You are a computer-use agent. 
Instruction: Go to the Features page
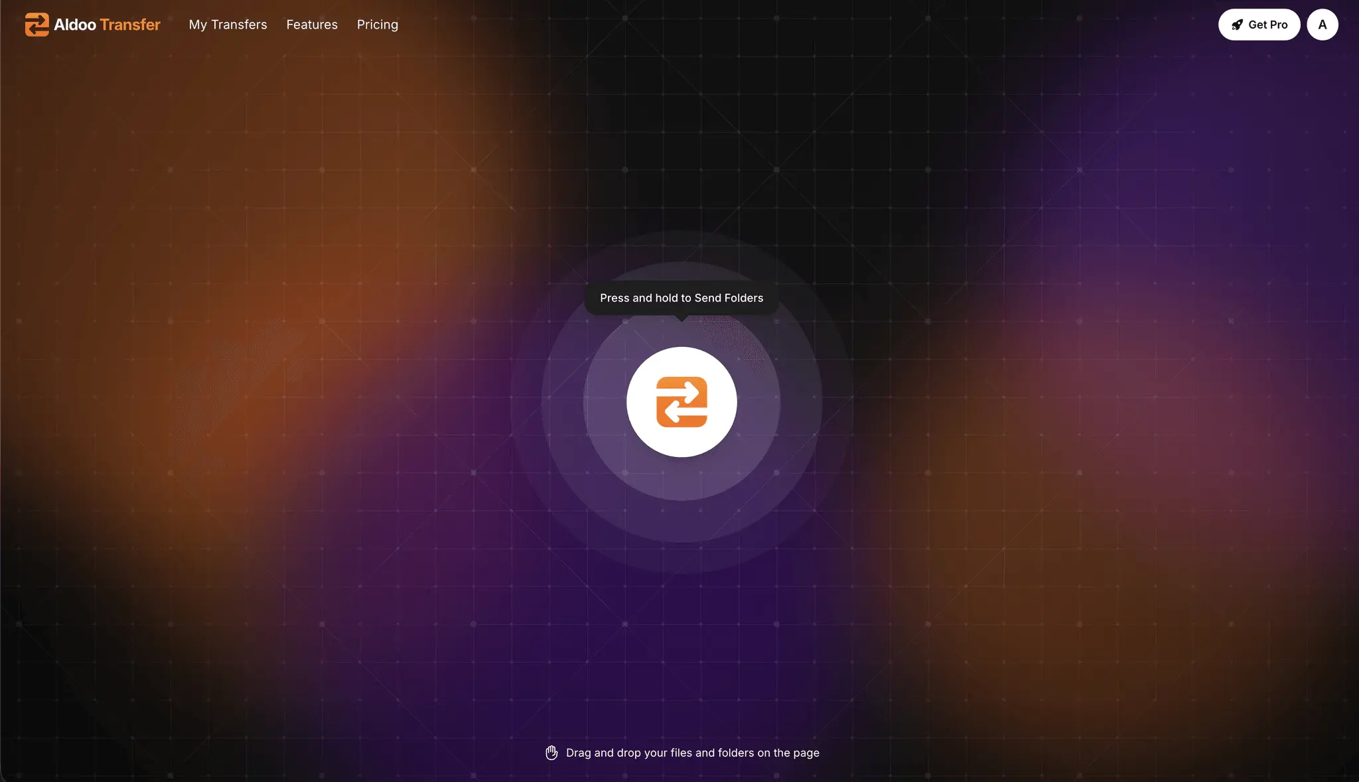312,25
